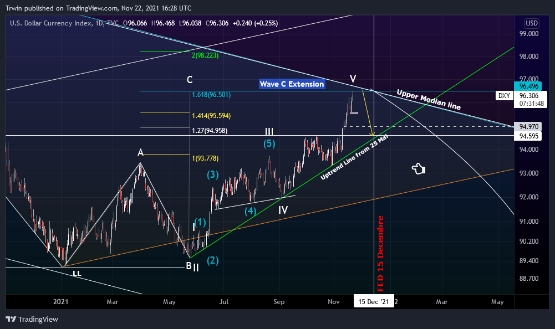Click the 1.27(94.958) Fibonacci label
Image resolution: width=555 pixels, height=329 pixels.
(x=210, y=131)
